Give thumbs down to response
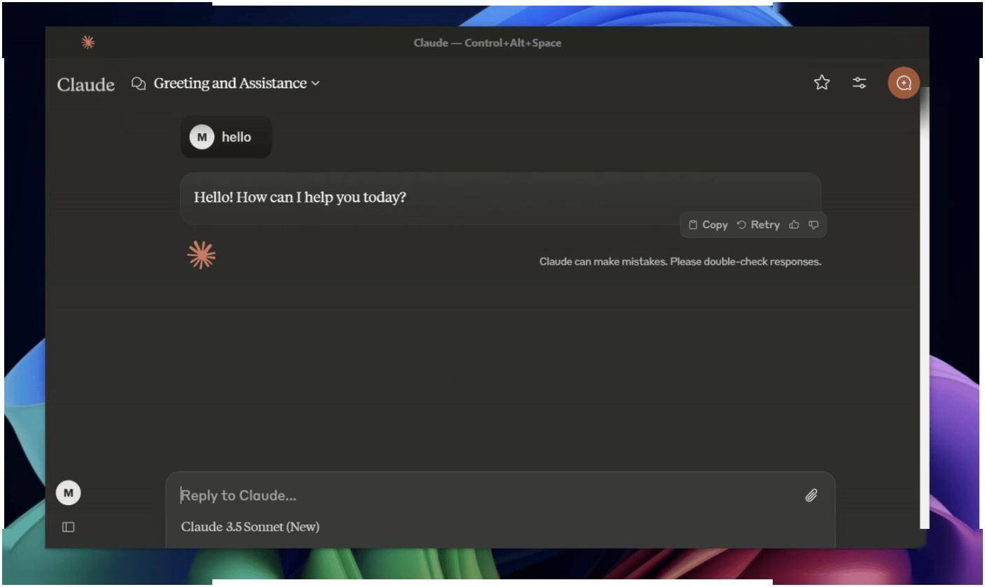Image resolution: width=985 pixels, height=587 pixels. coord(813,225)
